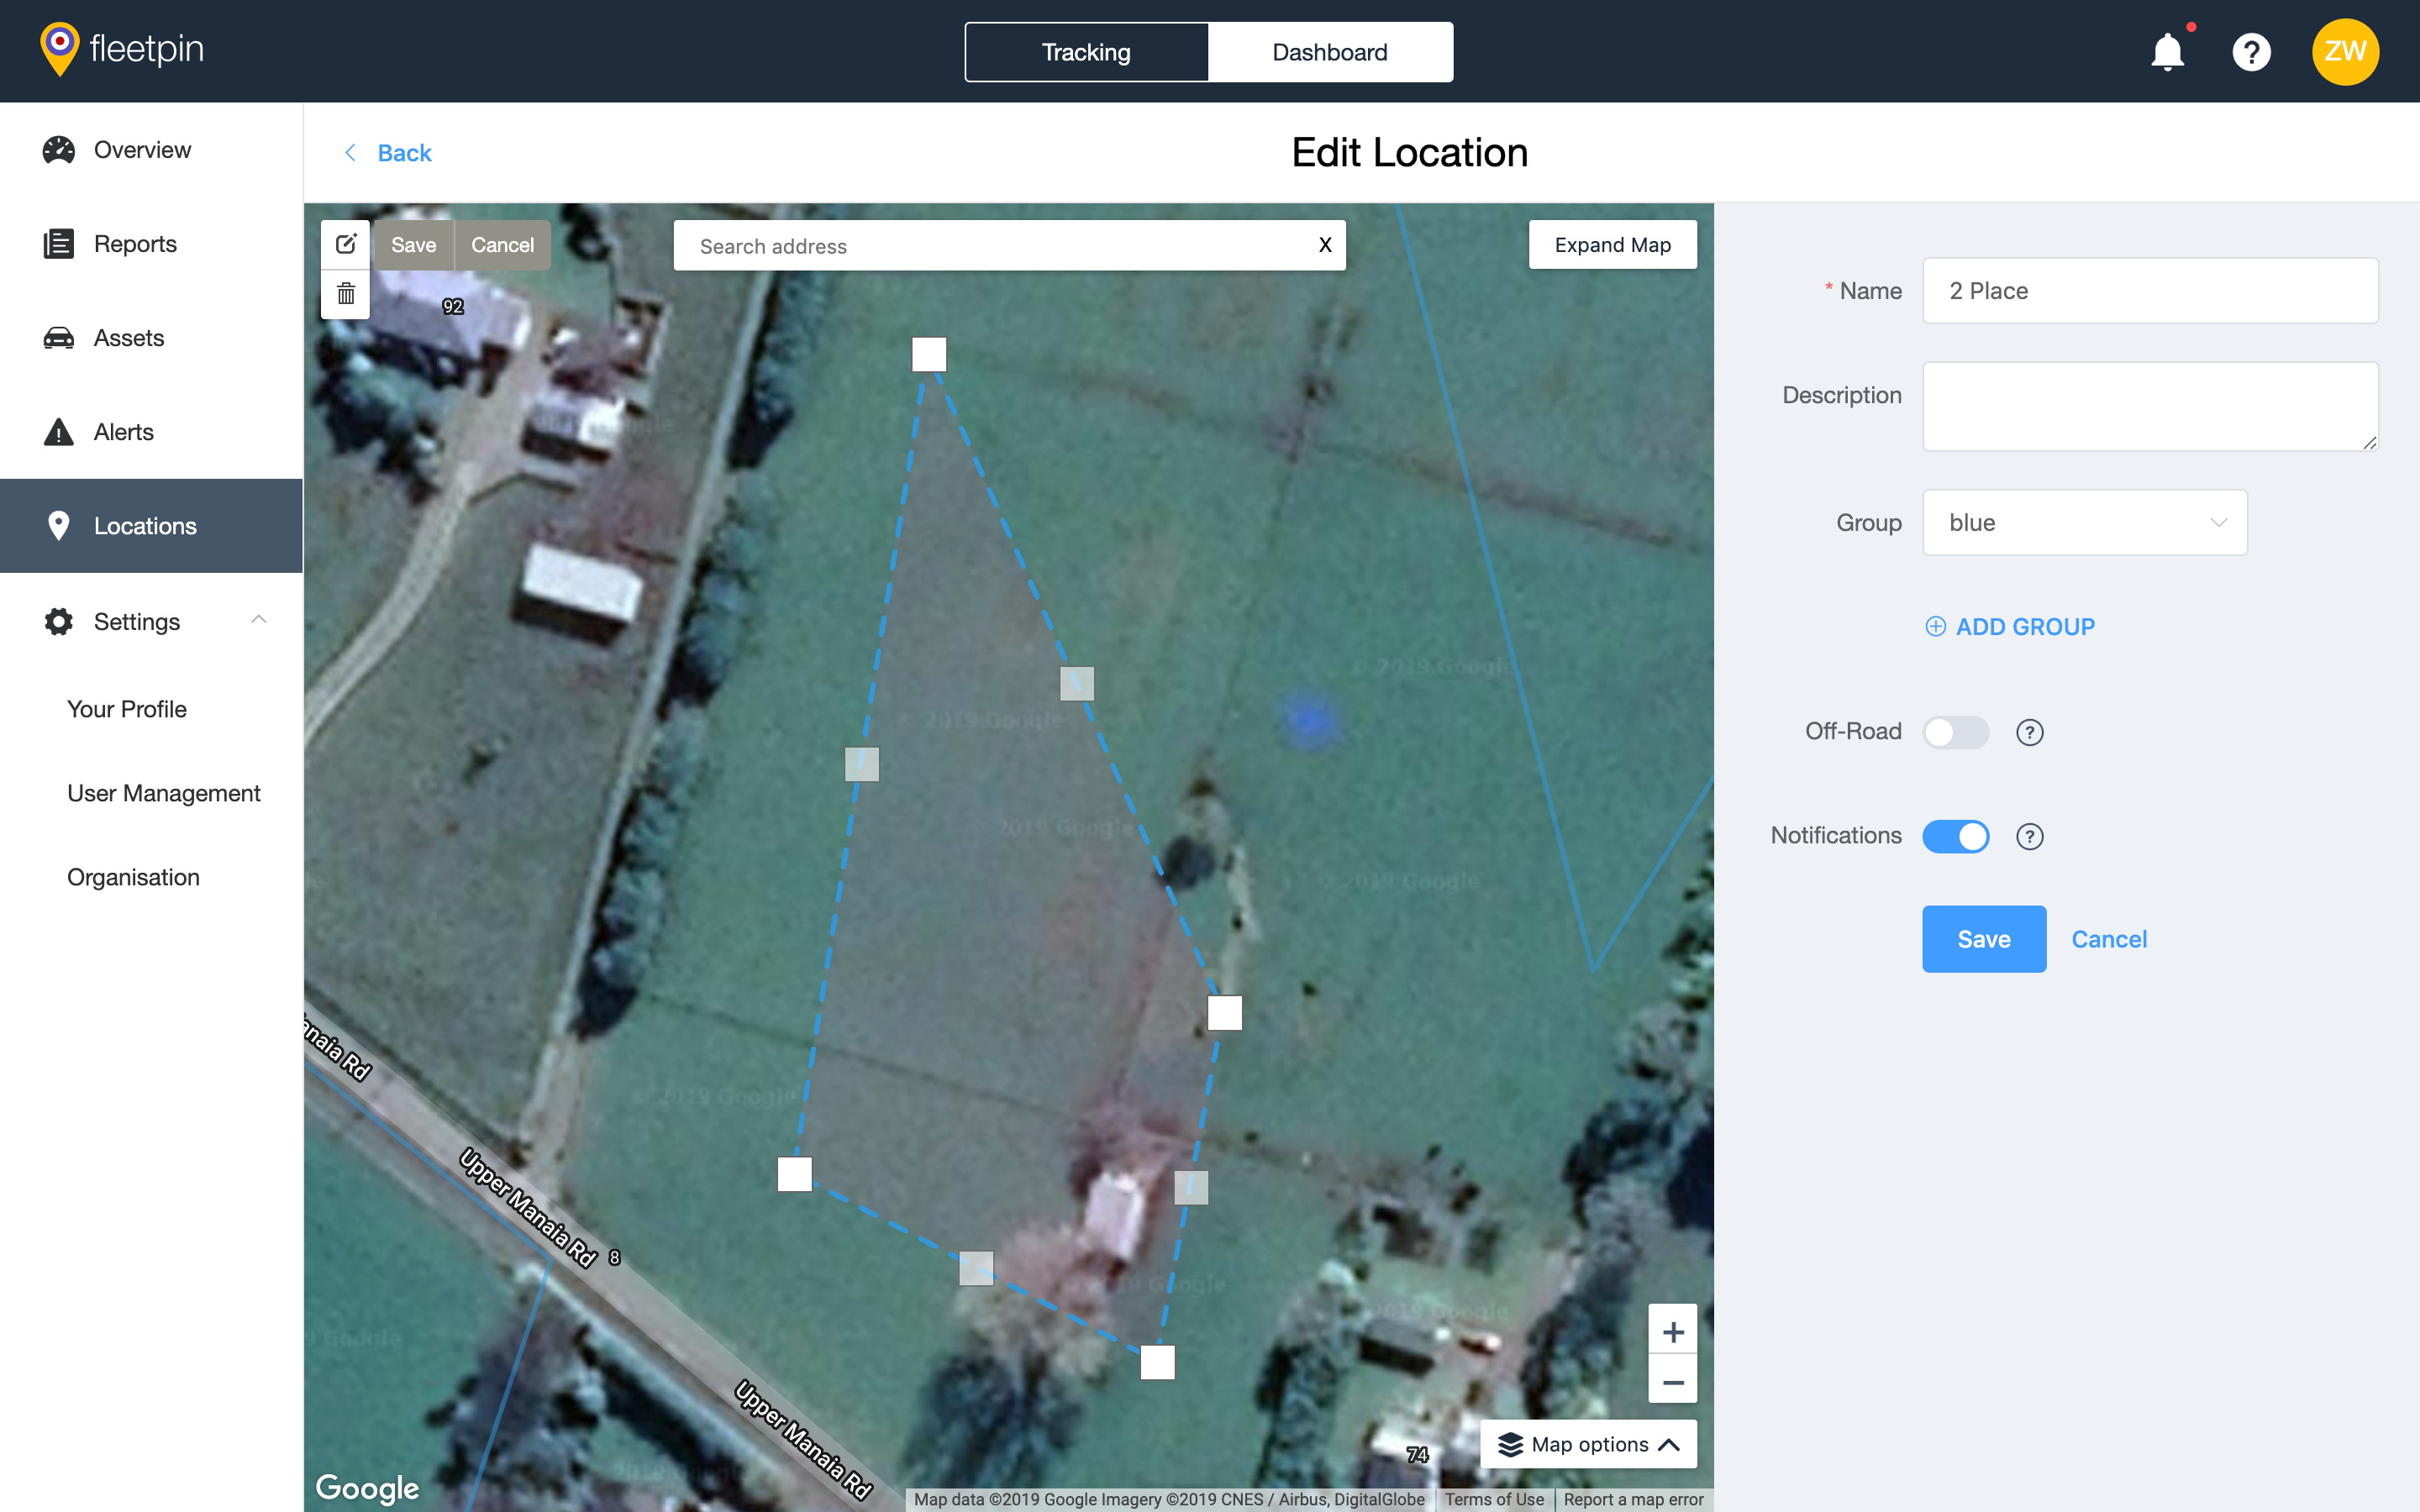Viewport: 2420px width, 1512px height.
Task: Switch to the Tracking tab
Action: (1086, 52)
